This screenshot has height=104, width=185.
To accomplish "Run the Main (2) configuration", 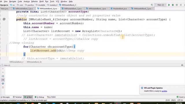I will pyautogui.click(x=169, y=5).
